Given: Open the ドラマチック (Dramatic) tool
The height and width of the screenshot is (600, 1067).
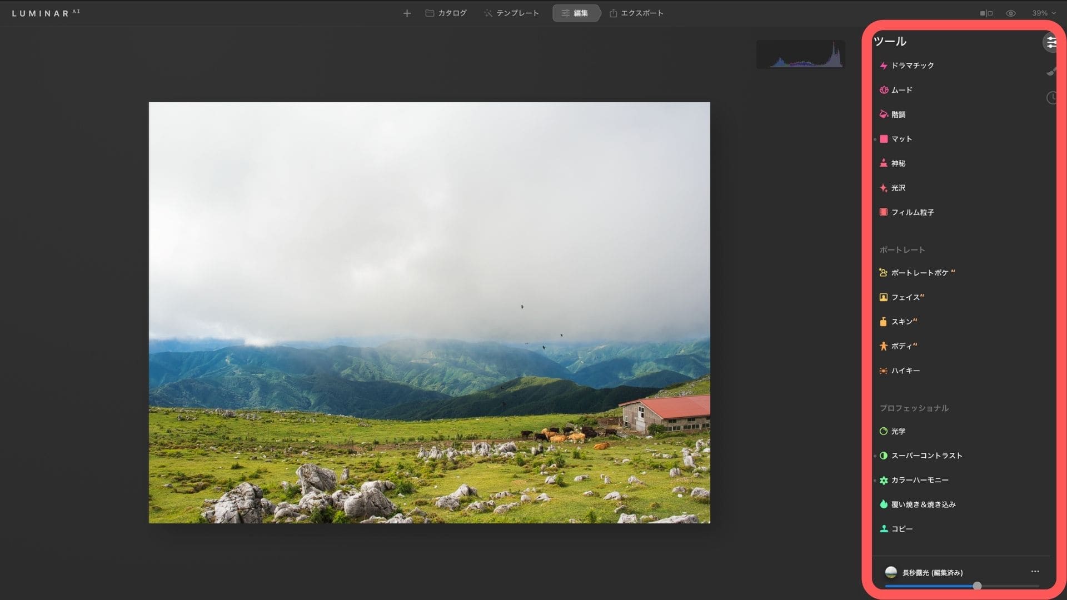Looking at the screenshot, I should pyautogui.click(x=912, y=66).
